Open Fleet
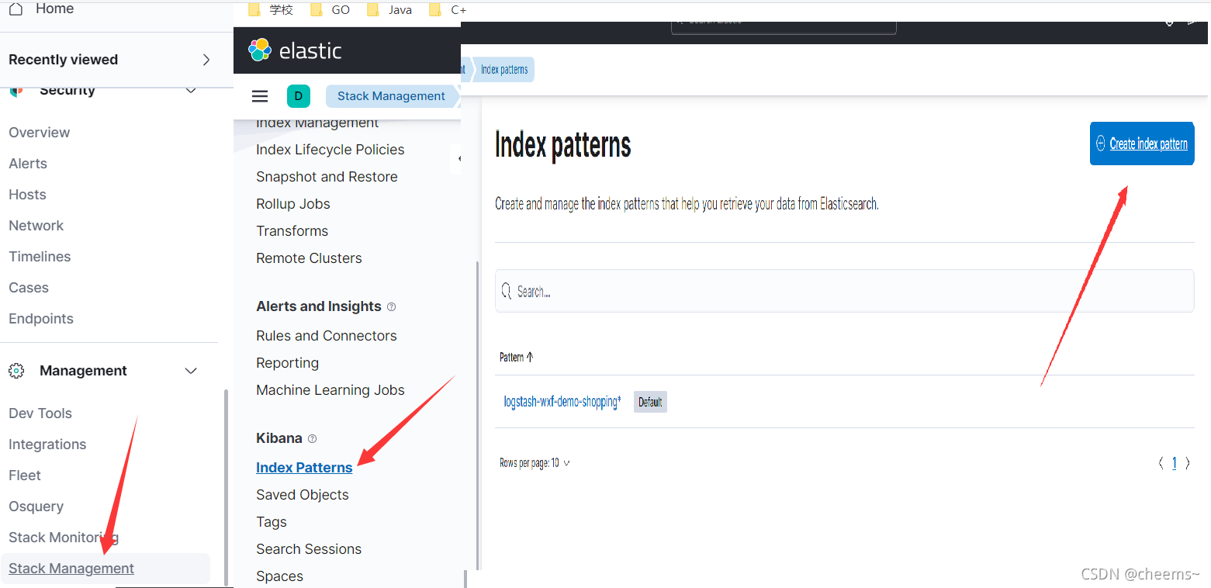 [25, 476]
